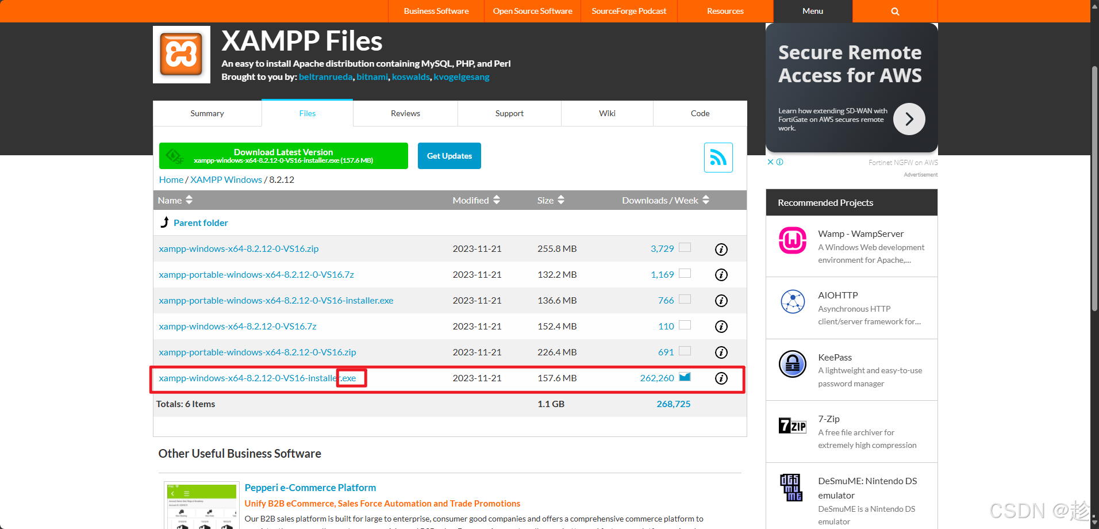Switch to the Files tab
Image resolution: width=1099 pixels, height=529 pixels.
click(x=308, y=113)
